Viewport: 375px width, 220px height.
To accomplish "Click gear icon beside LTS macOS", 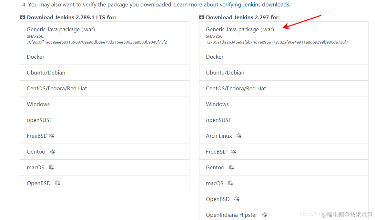I will click(51, 167).
